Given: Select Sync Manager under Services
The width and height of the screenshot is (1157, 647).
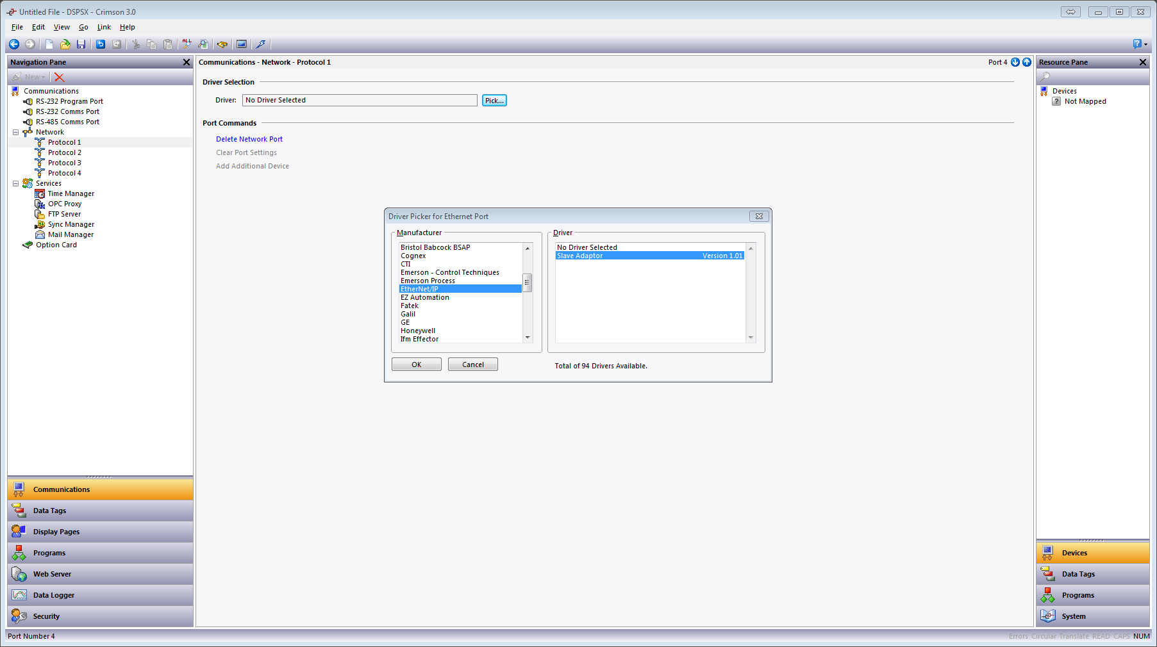Looking at the screenshot, I should click(71, 224).
